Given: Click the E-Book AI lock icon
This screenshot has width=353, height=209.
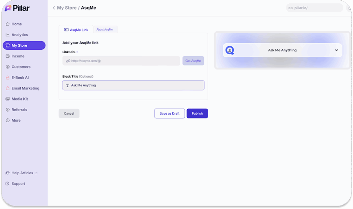Looking at the screenshot, I should pyautogui.click(x=8, y=78).
